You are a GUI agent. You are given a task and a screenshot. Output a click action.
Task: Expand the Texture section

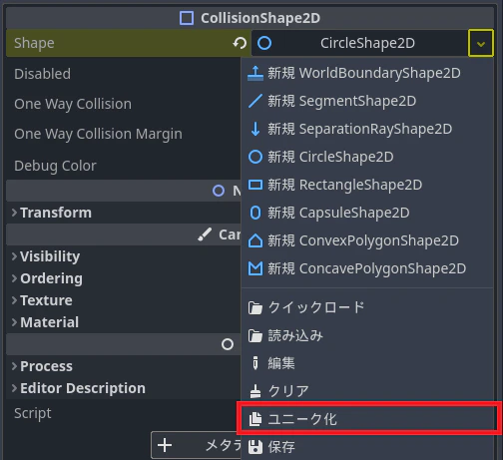pos(123,300)
